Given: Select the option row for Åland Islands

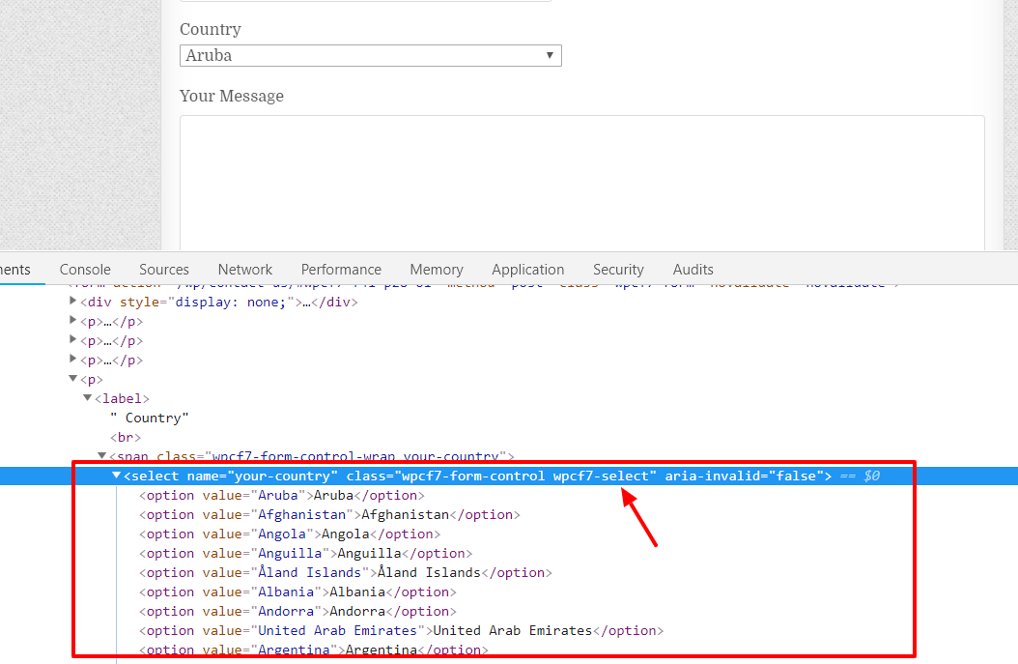Looking at the screenshot, I should point(346,572).
